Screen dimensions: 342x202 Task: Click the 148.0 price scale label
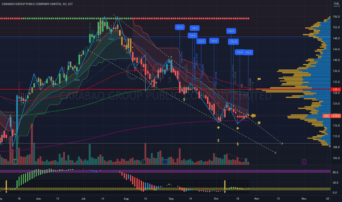(x=336, y=38)
